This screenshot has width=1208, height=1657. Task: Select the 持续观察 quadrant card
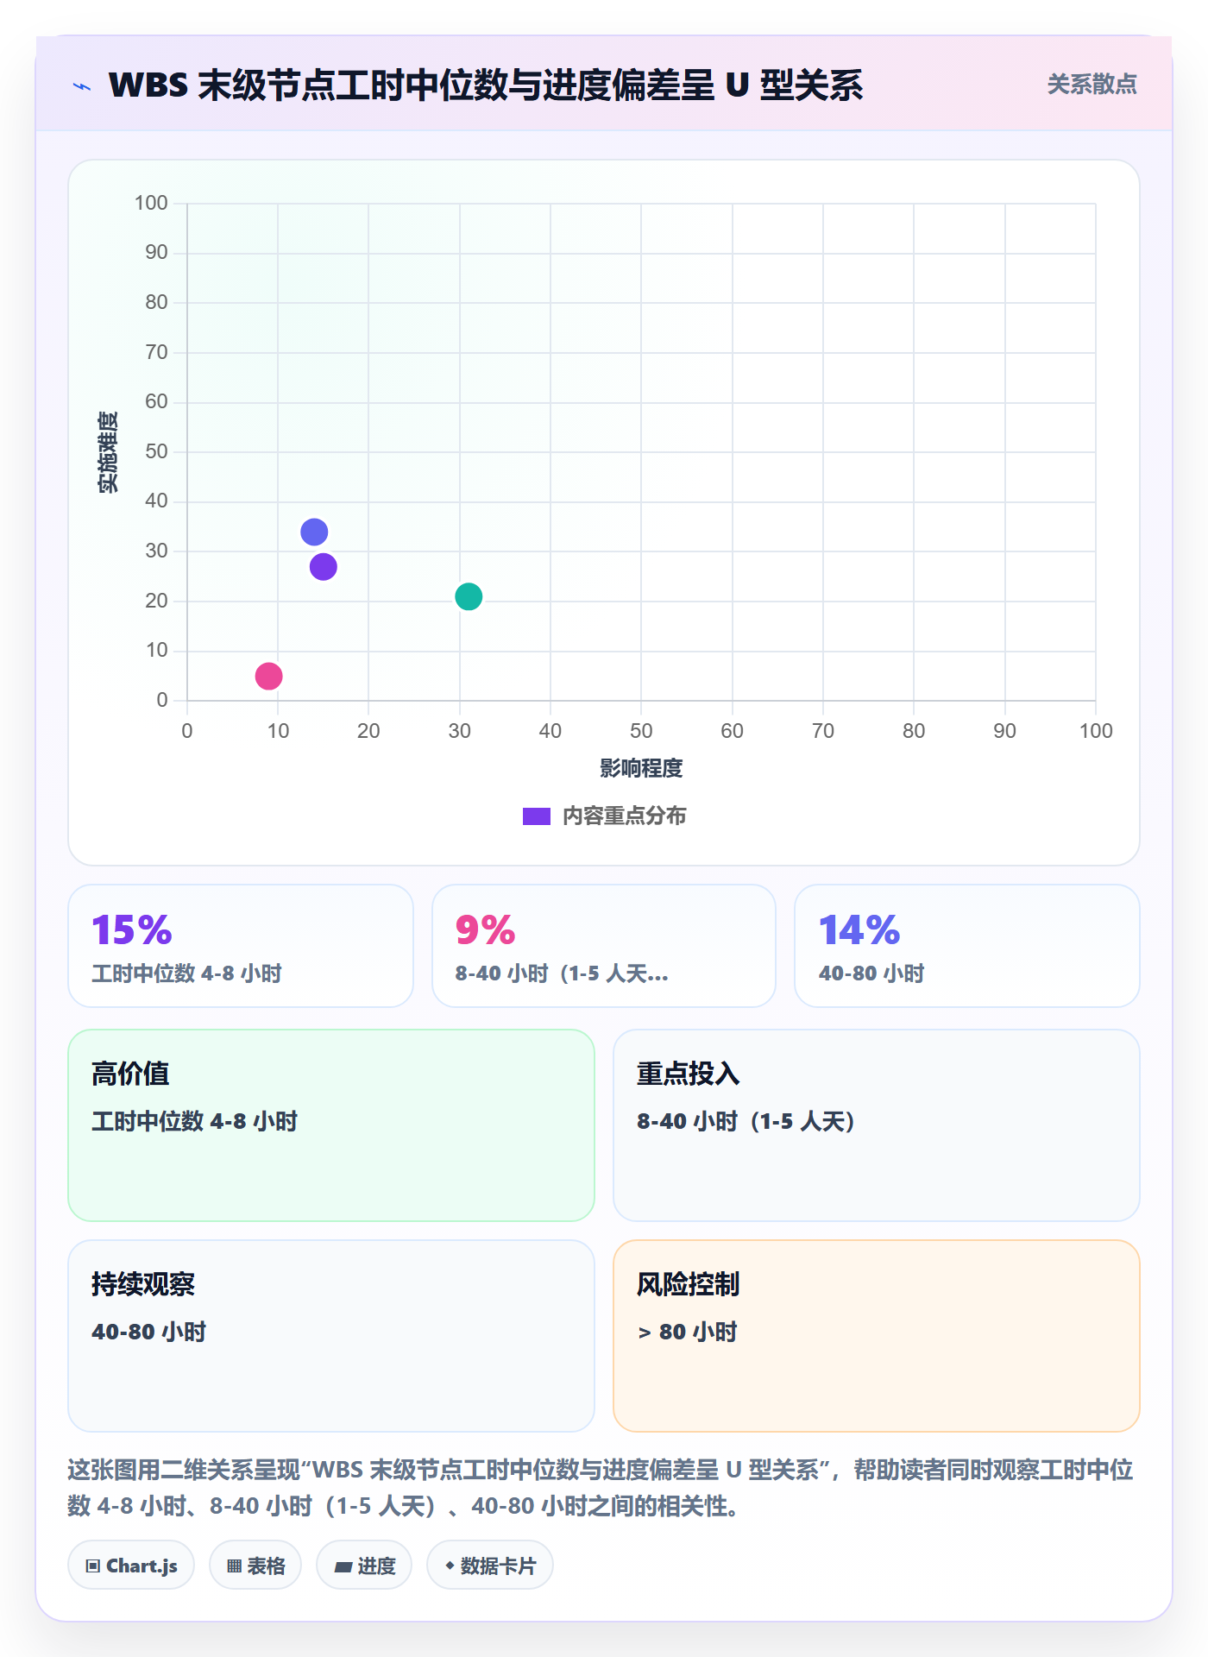coord(331,1336)
